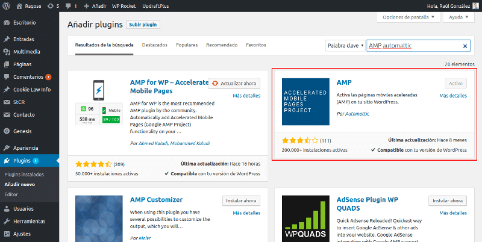Image resolution: width=482 pixels, height=242 pixels.
Task: Visit the Ragose site home
Action: (28, 6)
